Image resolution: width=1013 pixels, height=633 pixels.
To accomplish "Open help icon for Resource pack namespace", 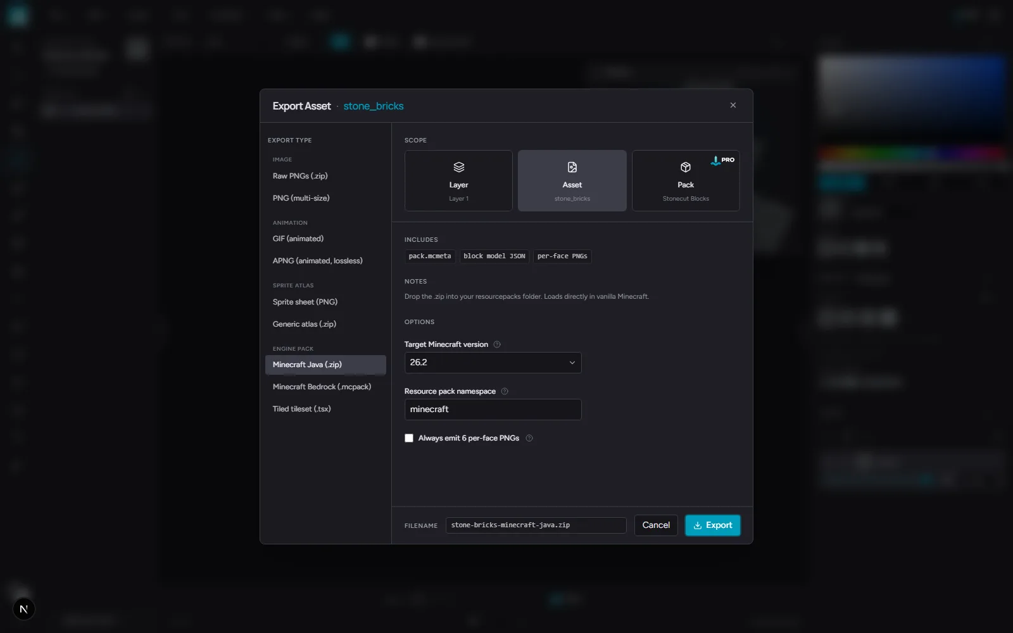I will point(505,391).
